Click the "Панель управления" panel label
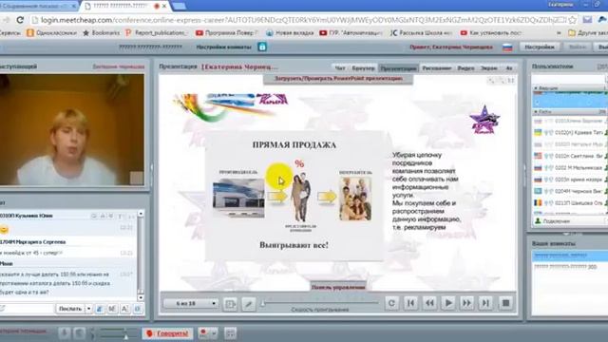 click(338, 287)
